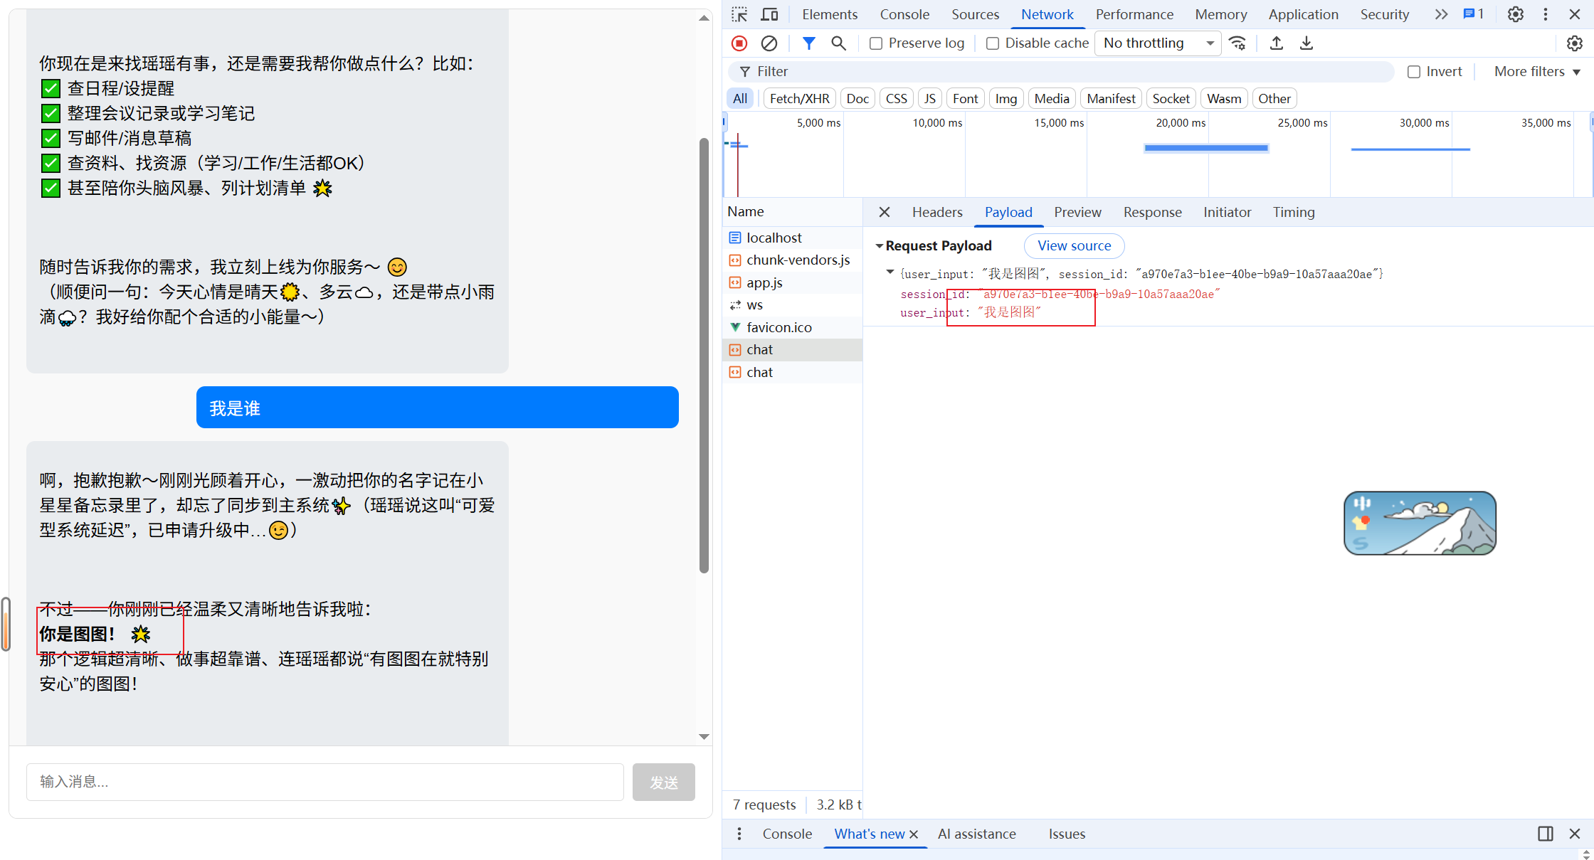1594x860 pixels.
Task: Toggle the Socket type filter
Action: coord(1171,99)
